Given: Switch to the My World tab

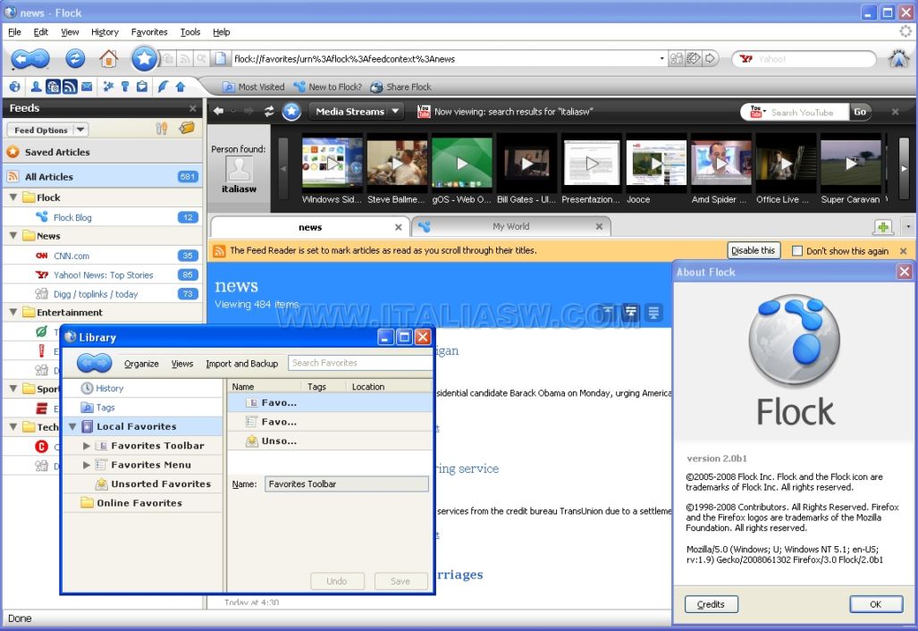Looking at the screenshot, I should pos(511,226).
